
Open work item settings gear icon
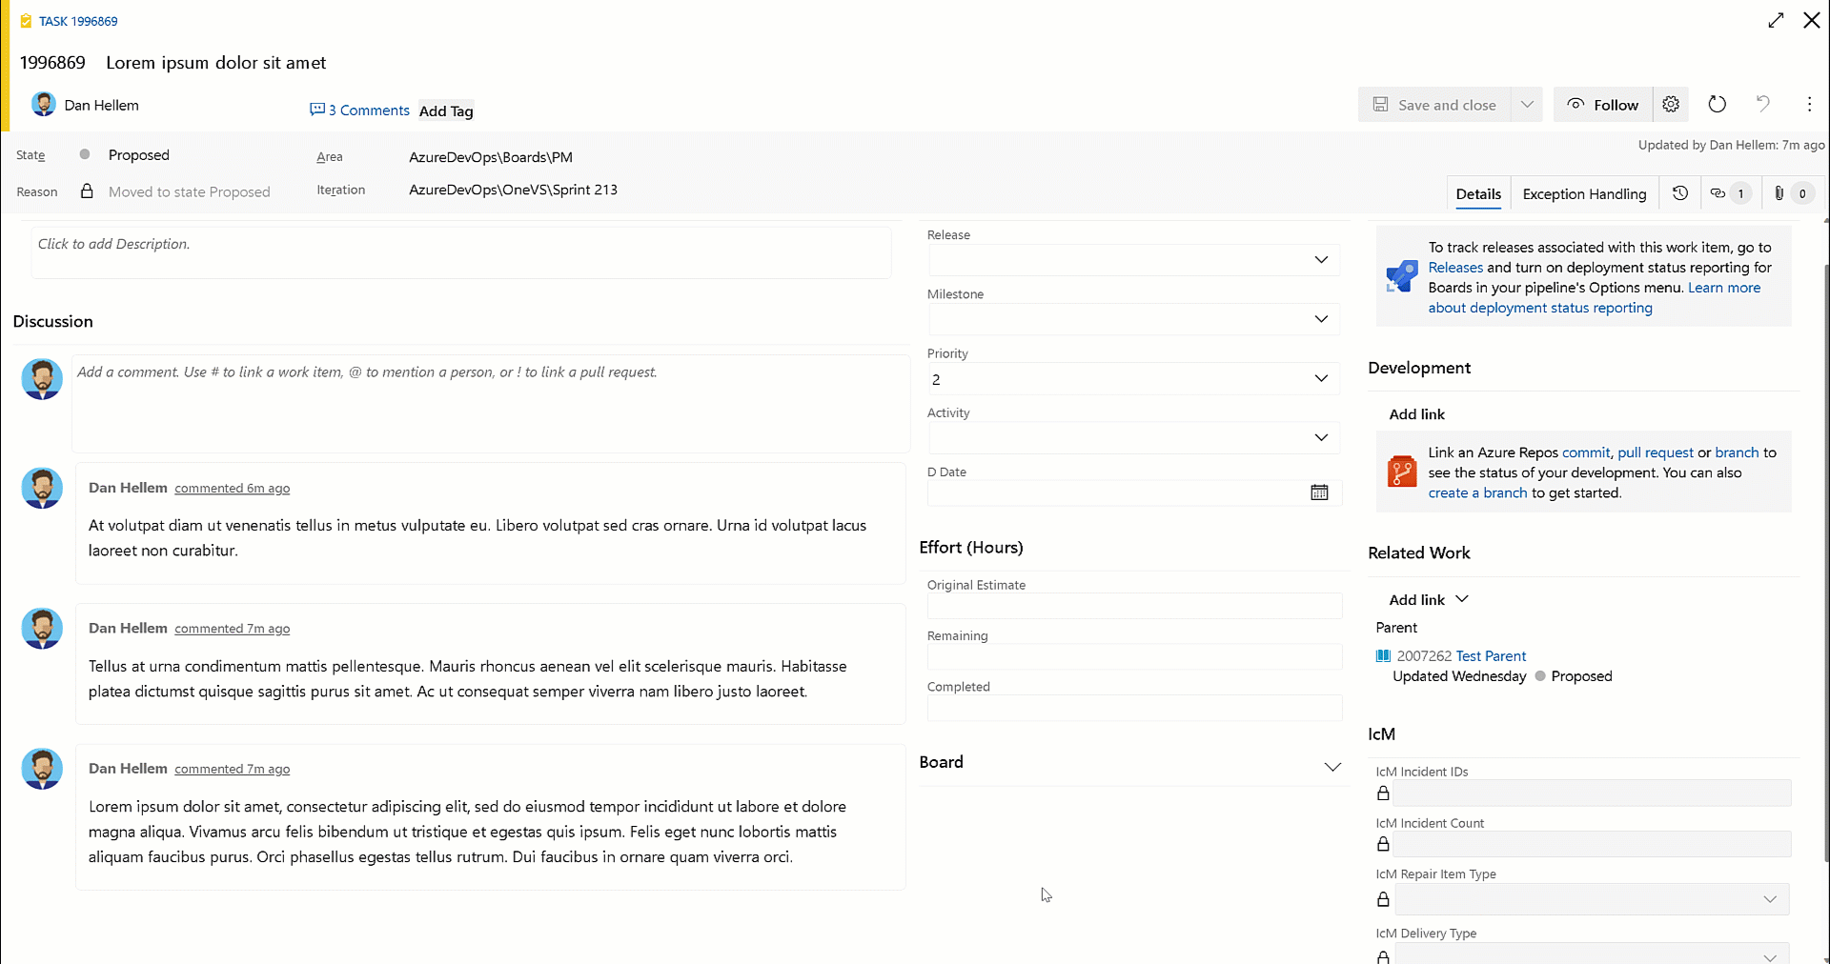(x=1671, y=105)
